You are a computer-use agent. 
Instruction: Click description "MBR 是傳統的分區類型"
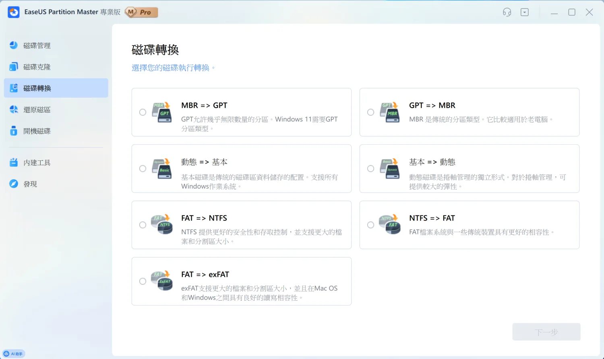point(481,119)
